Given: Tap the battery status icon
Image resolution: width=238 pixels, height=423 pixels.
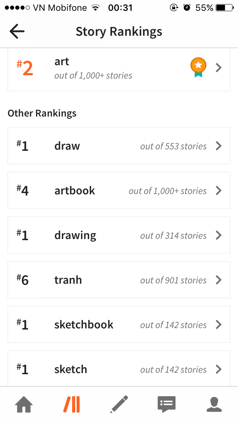Looking at the screenshot, I should [x=225, y=8].
